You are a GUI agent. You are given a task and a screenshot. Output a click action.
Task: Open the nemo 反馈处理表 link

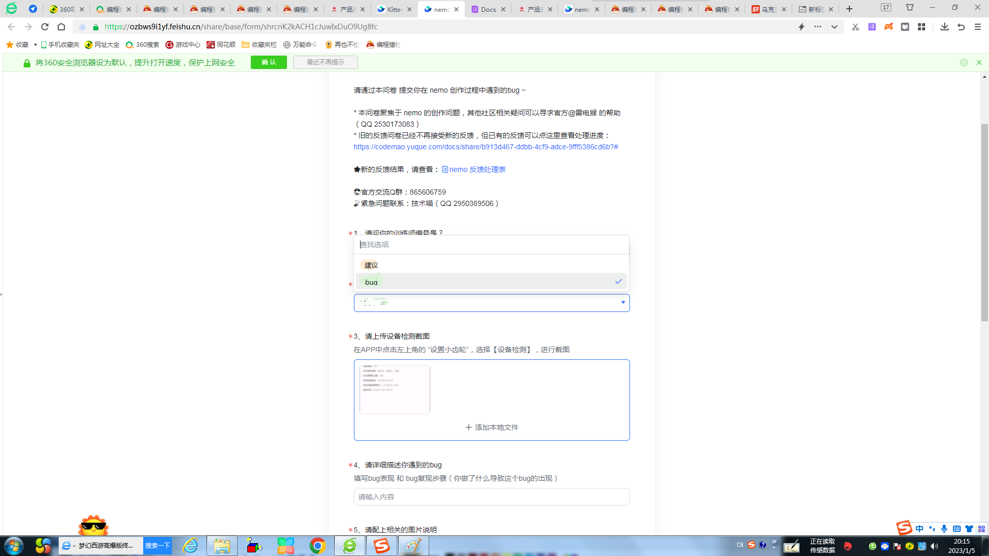473,169
